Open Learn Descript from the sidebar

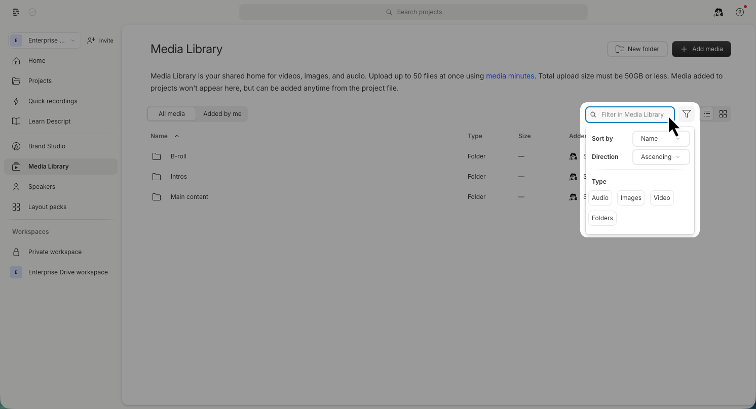49,121
